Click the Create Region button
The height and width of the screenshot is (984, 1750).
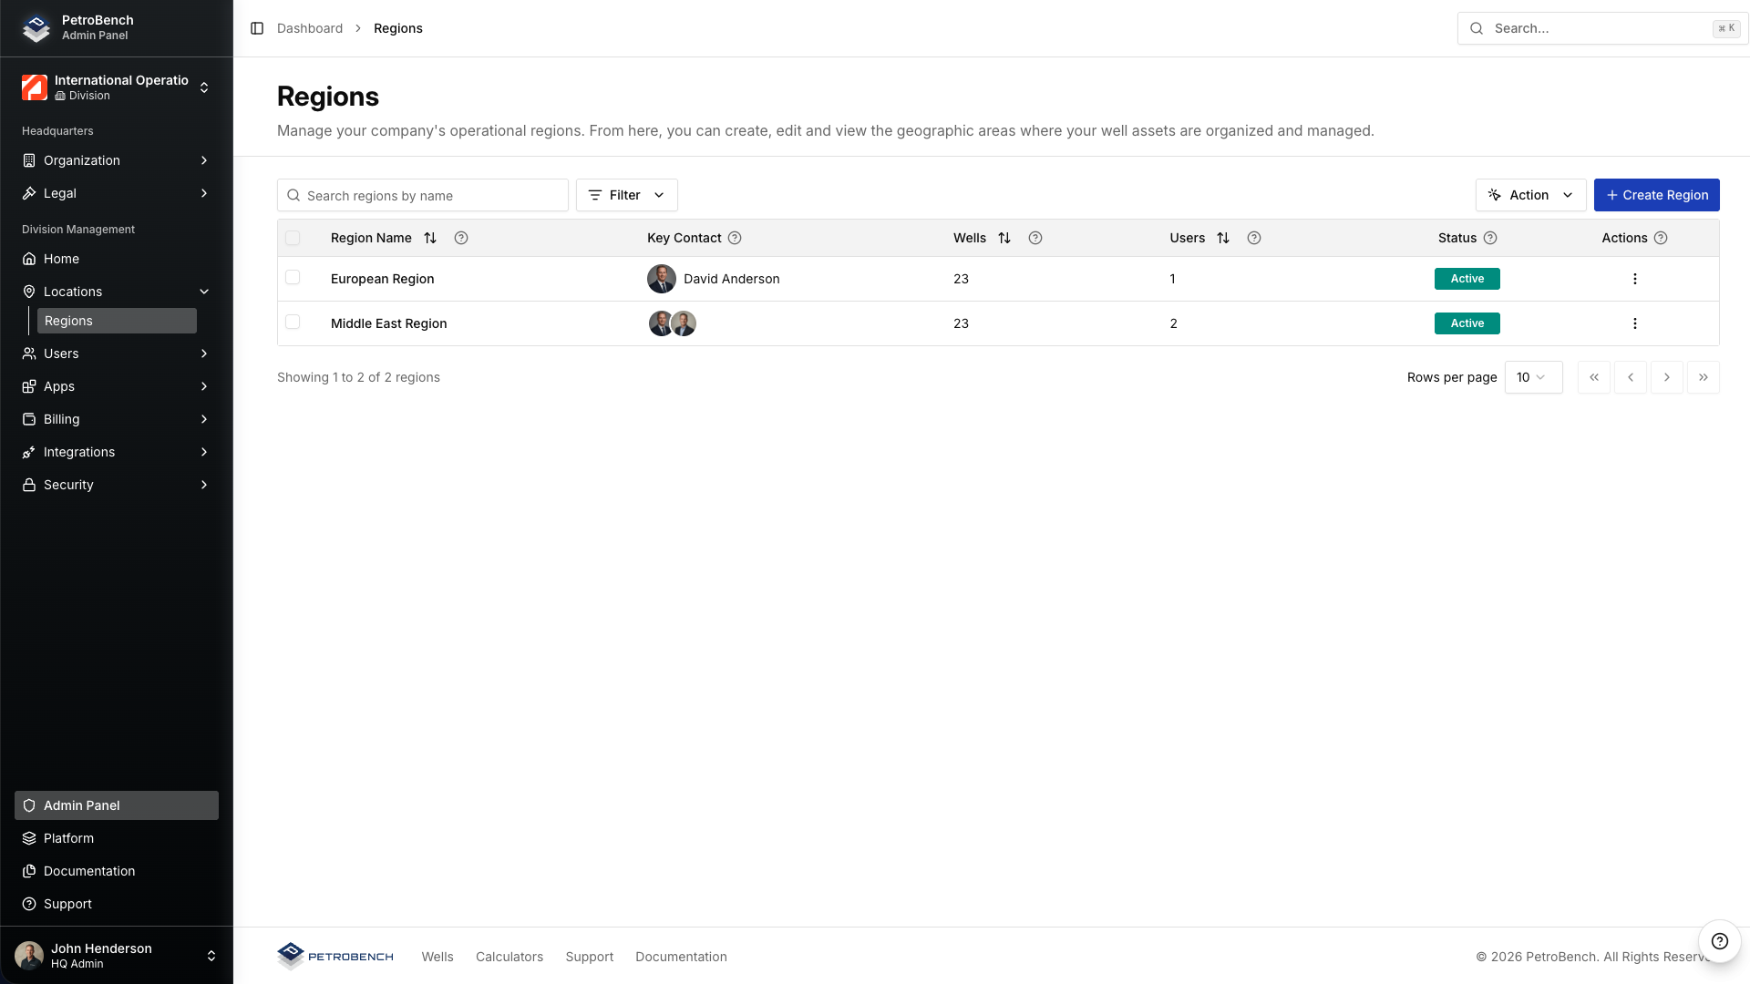click(x=1657, y=195)
